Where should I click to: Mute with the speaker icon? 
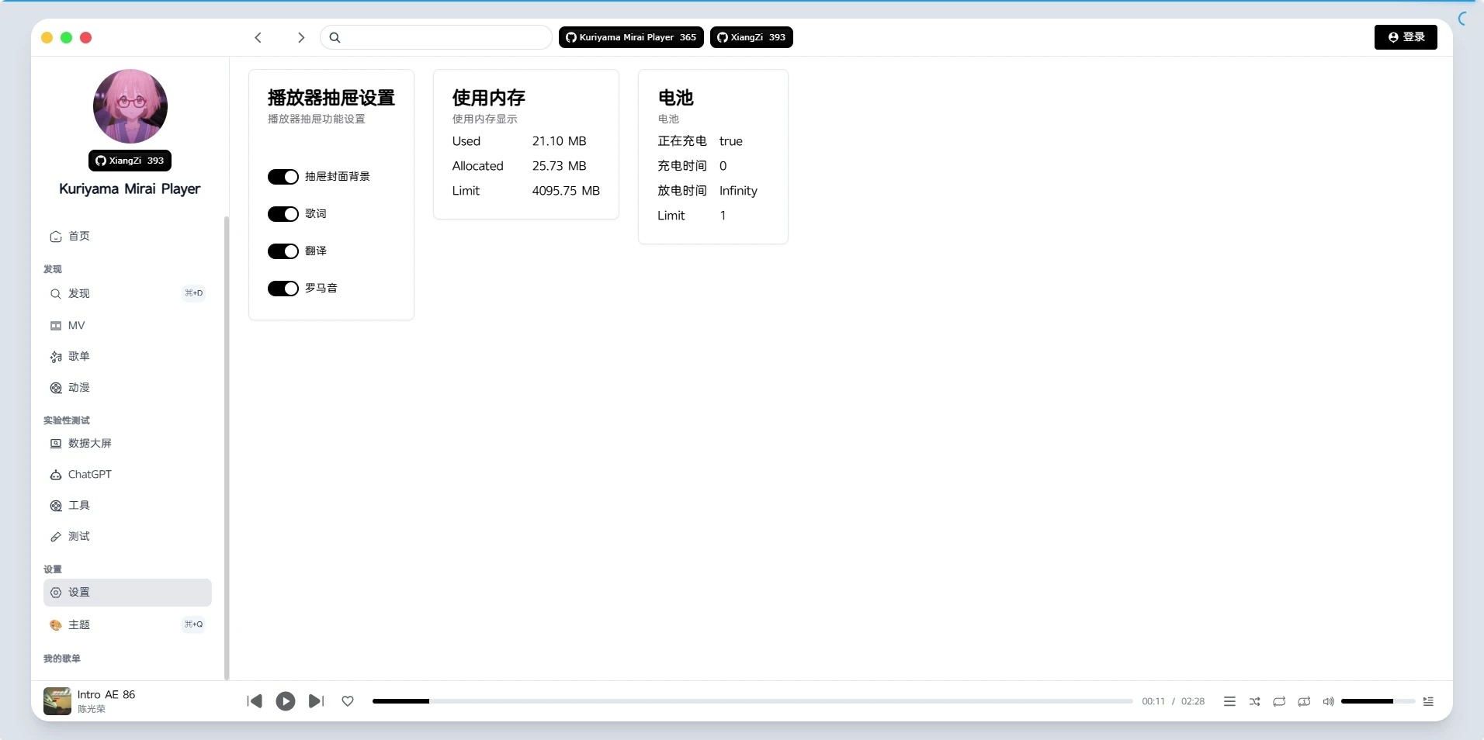tap(1328, 701)
